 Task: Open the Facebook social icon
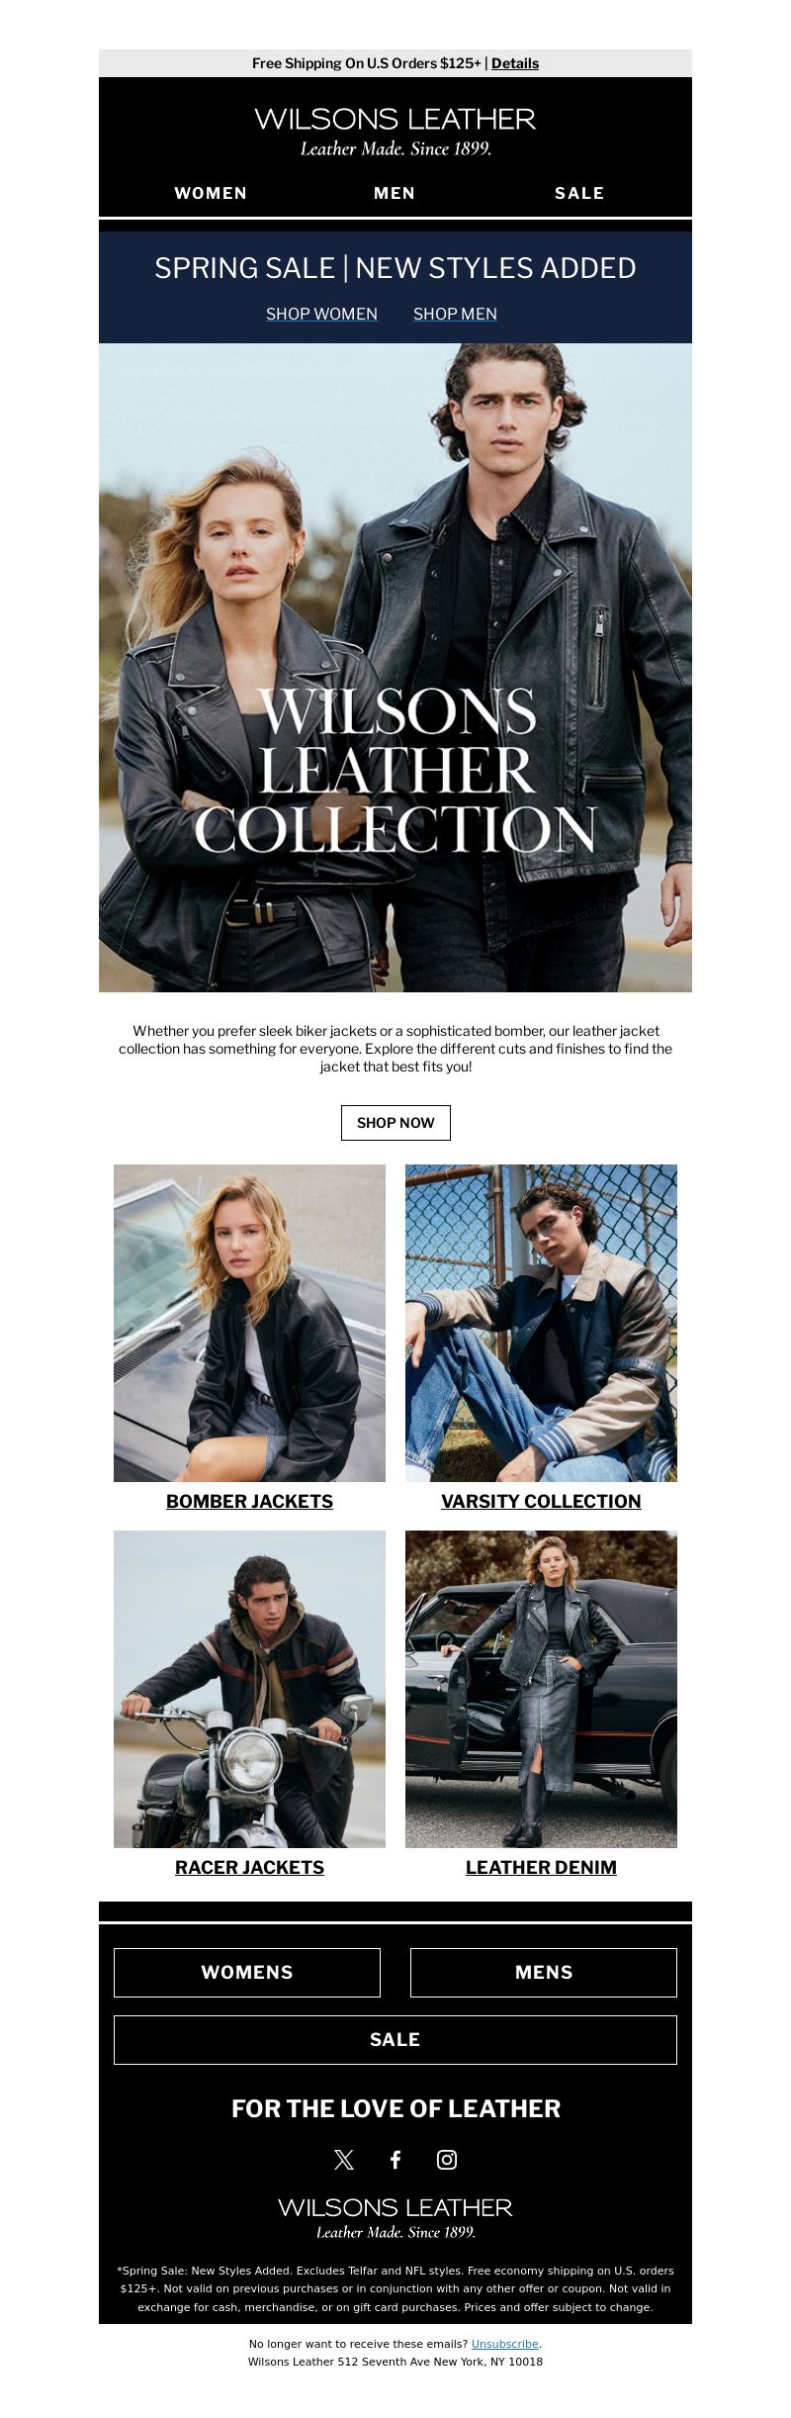point(395,2160)
